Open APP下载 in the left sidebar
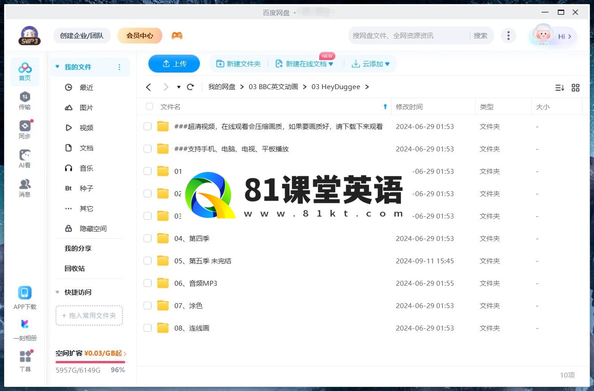 click(x=25, y=298)
